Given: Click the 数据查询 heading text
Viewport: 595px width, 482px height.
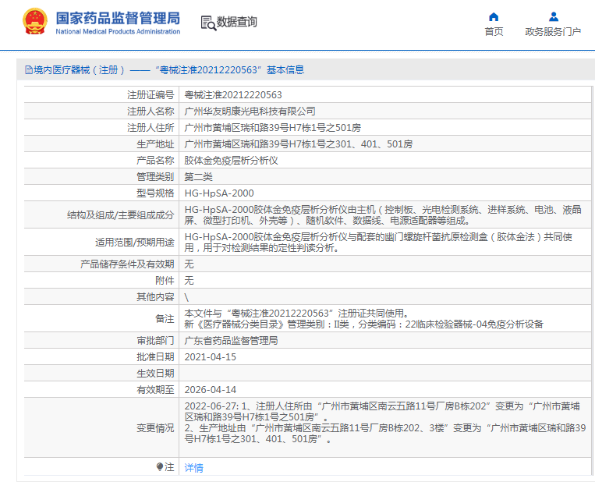Looking at the screenshot, I should pos(237,22).
